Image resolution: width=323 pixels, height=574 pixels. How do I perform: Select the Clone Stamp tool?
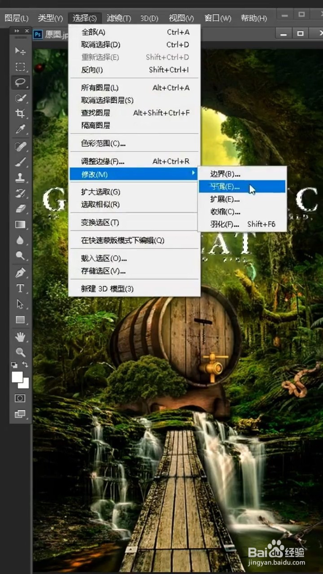pos(20,178)
